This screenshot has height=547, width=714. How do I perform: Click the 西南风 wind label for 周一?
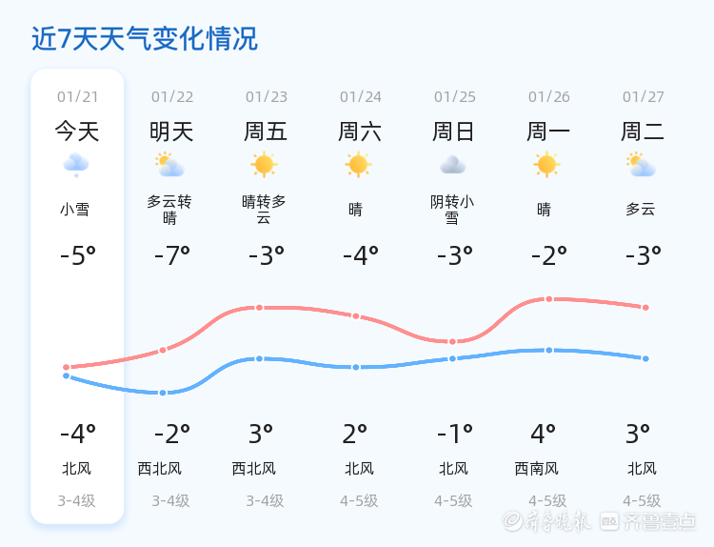537,469
